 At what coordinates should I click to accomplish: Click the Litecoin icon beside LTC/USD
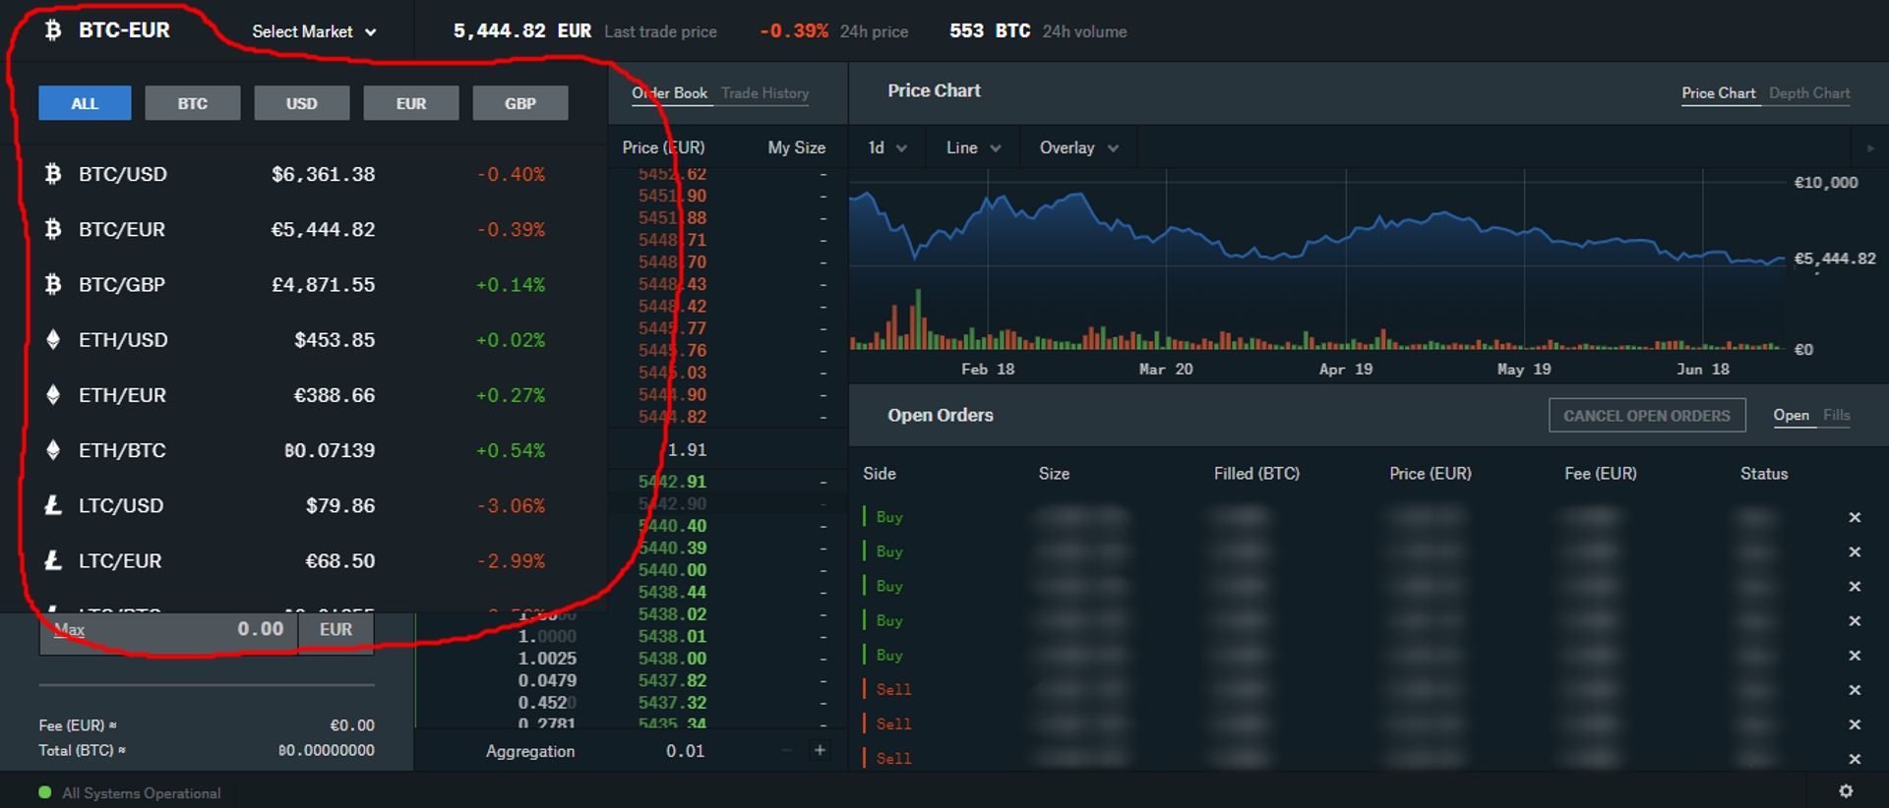[53, 505]
